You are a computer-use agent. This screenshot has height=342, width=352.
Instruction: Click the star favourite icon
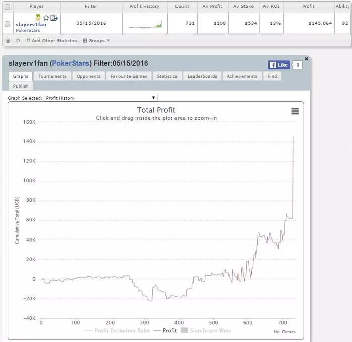coord(46,18)
